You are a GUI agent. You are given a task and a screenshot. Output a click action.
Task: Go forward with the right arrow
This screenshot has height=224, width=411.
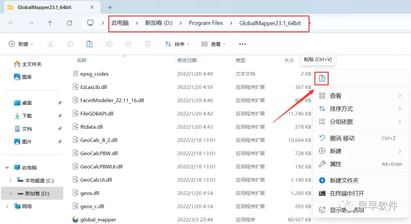[x=31, y=23]
